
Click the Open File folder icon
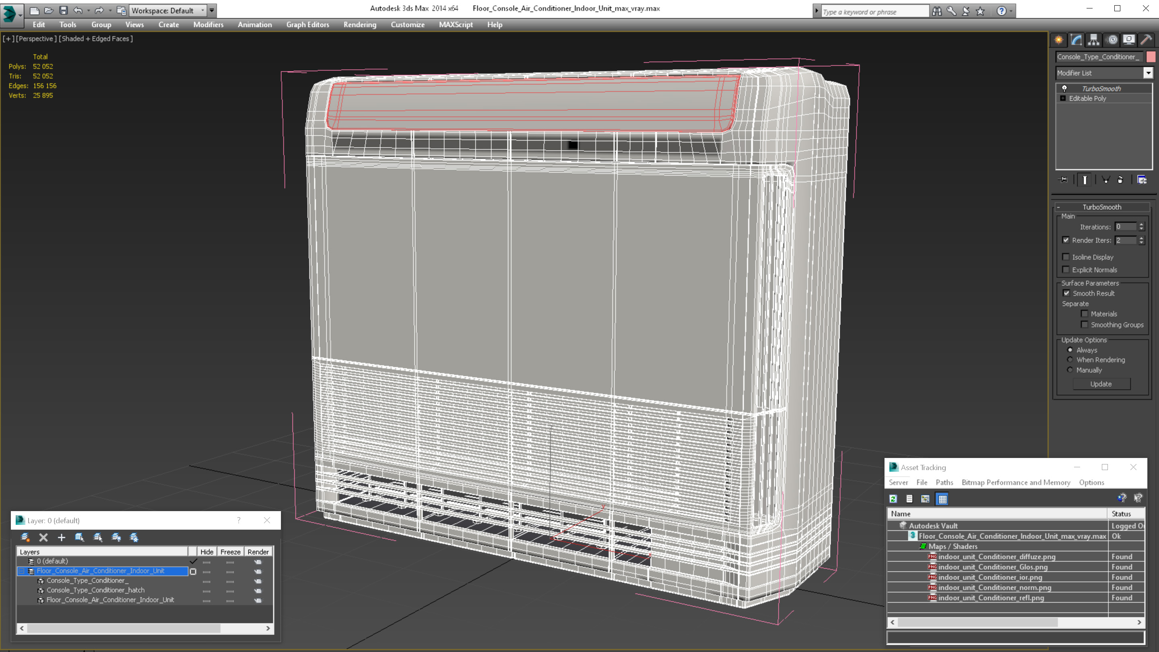(x=49, y=10)
